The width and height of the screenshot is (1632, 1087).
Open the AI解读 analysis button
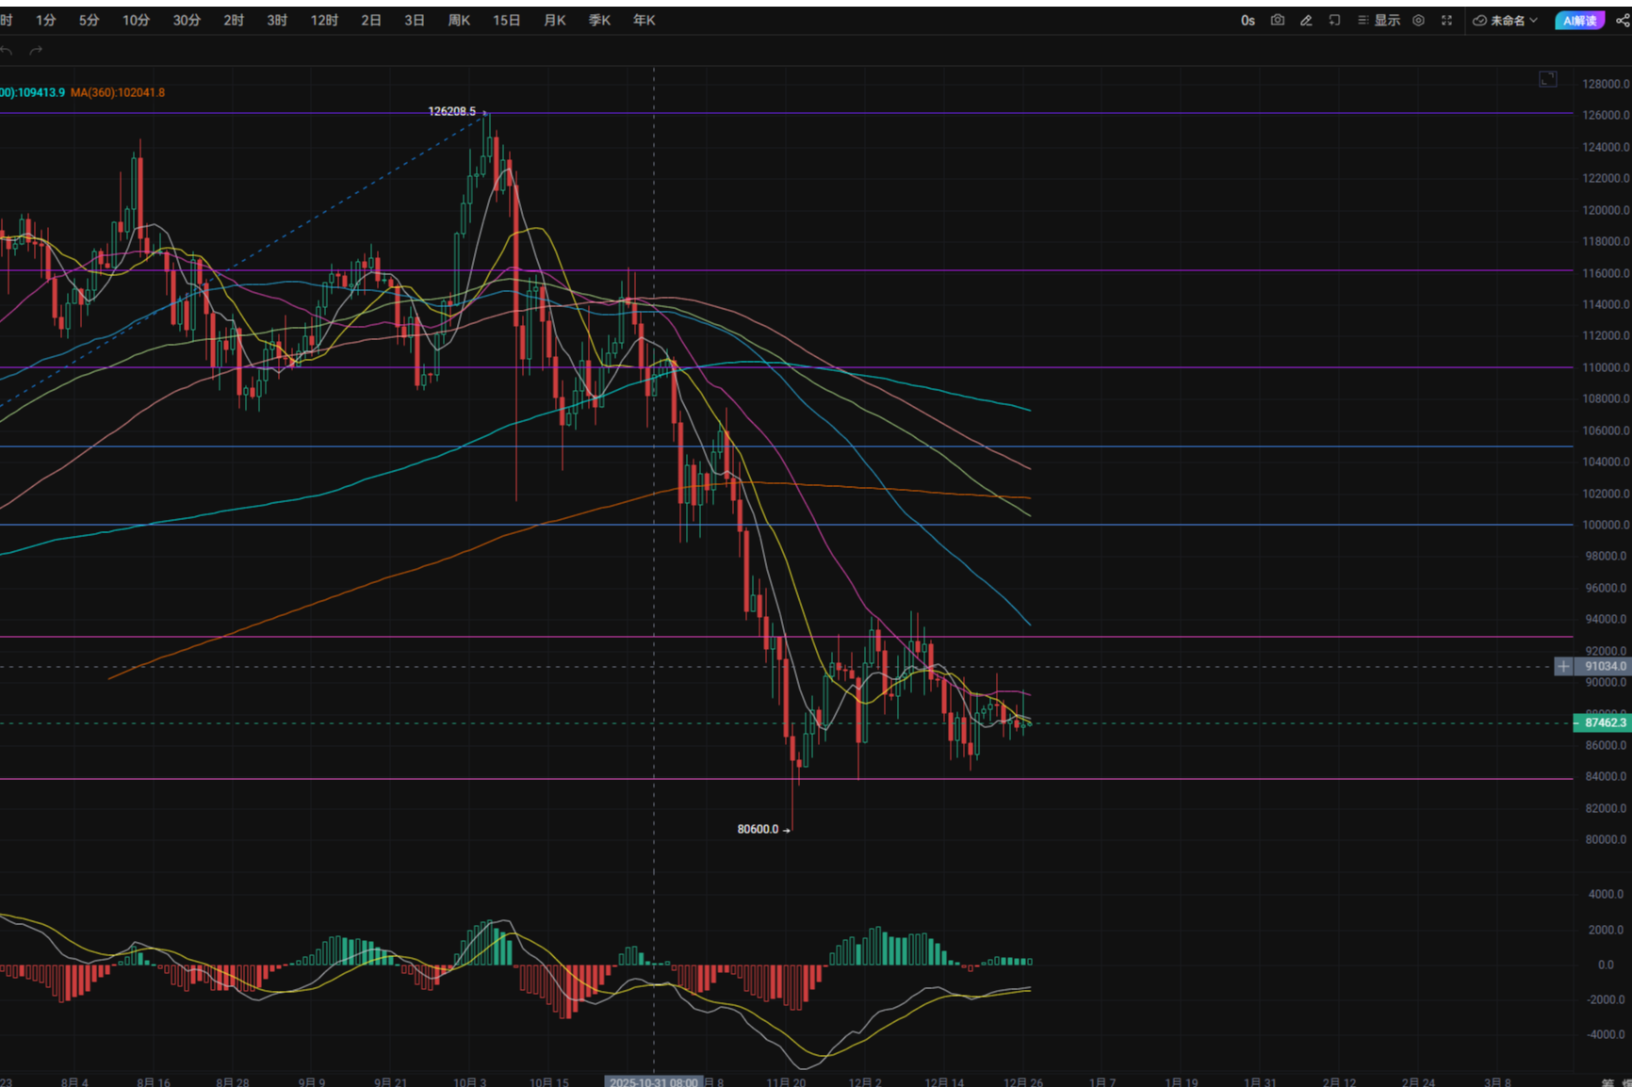point(1579,20)
